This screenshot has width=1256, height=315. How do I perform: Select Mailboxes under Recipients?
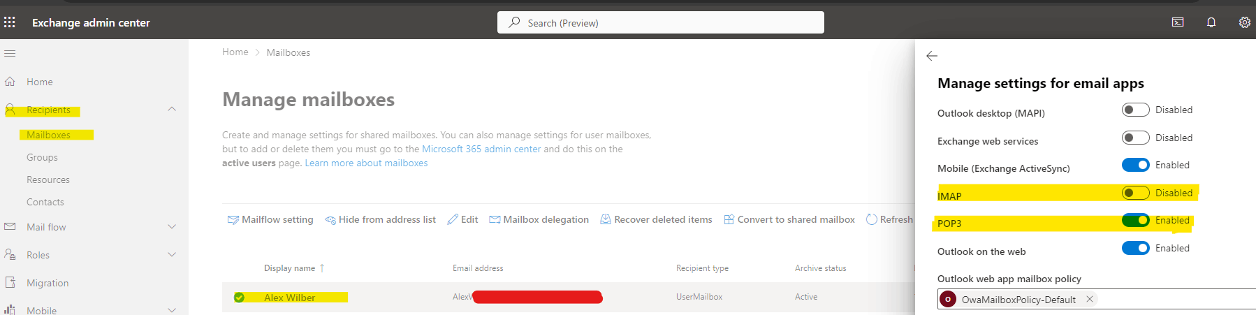(x=48, y=135)
